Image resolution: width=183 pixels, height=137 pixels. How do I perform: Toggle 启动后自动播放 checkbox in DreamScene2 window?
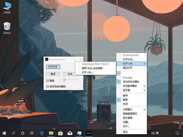[48, 86]
